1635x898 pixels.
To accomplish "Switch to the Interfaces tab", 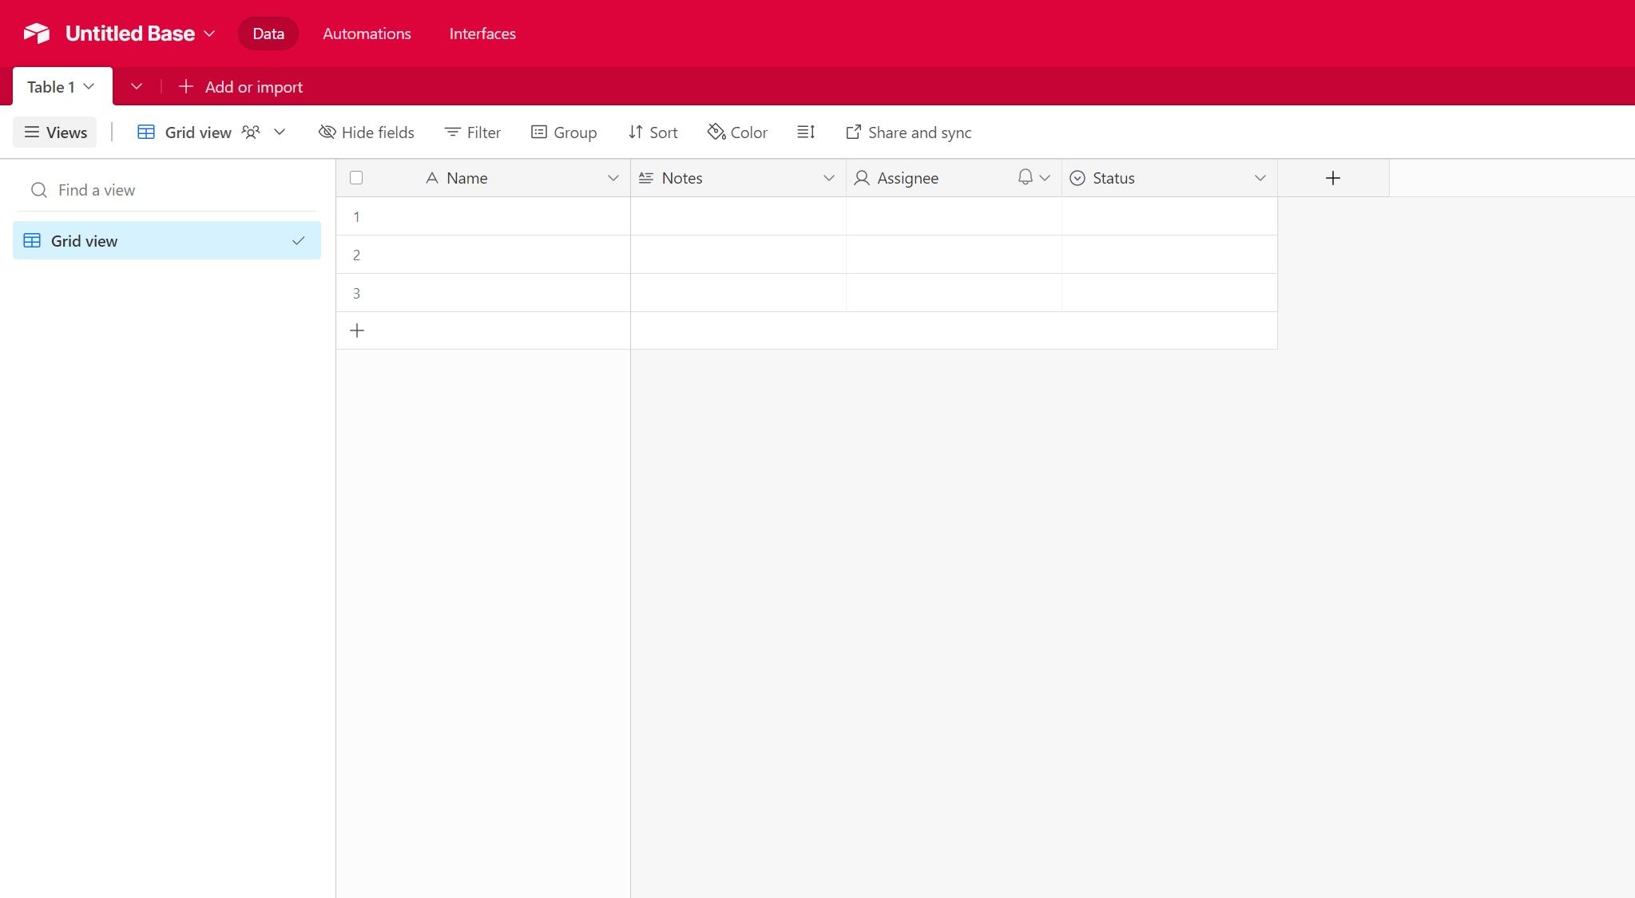I will coord(482,34).
